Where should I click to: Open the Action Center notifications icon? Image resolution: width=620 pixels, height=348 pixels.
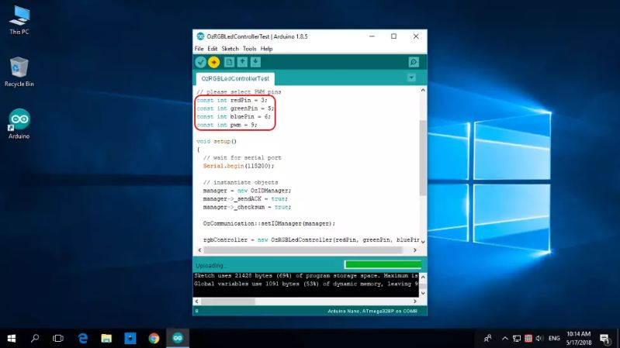point(604,339)
